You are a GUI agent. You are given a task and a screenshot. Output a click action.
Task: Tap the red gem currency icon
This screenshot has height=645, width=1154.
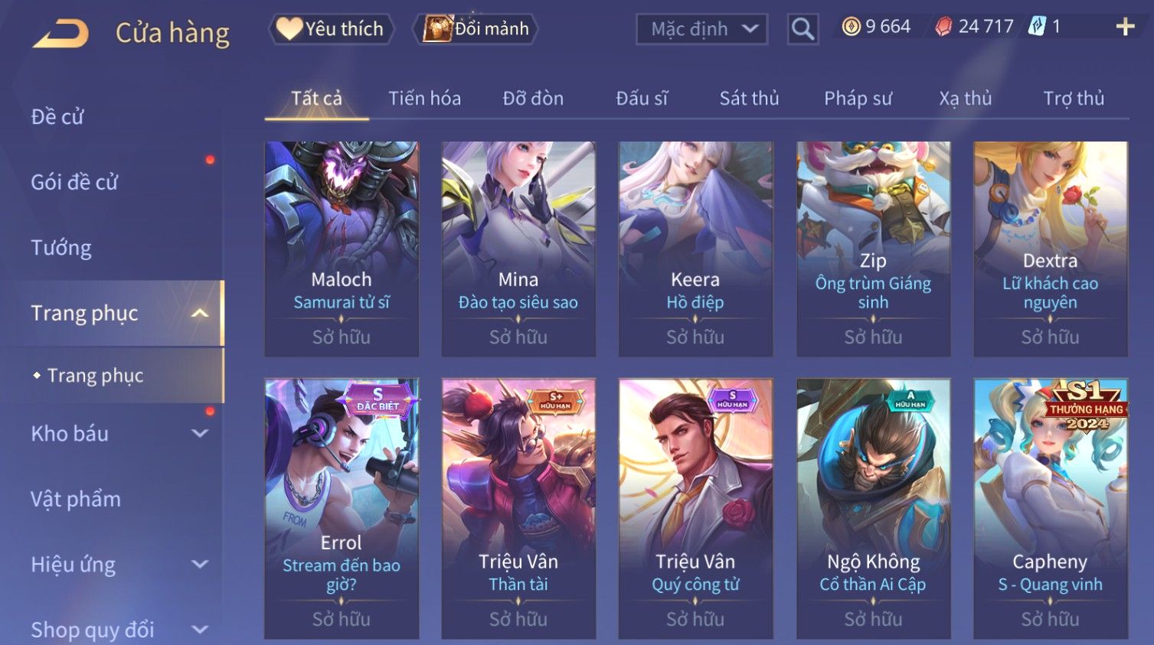tap(943, 27)
